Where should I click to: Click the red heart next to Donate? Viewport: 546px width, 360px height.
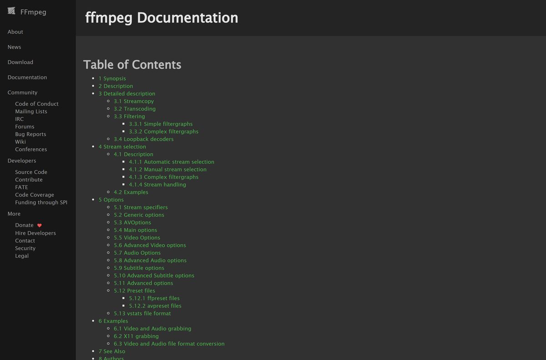point(40,225)
